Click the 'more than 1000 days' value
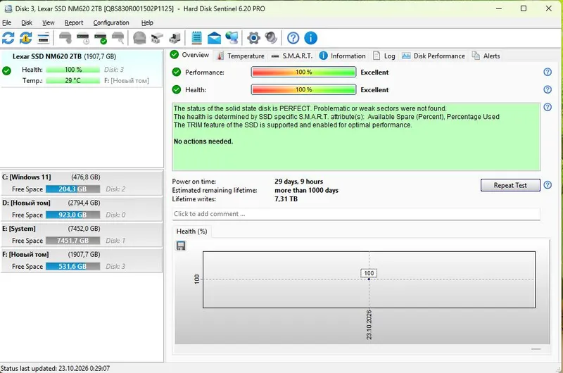This screenshot has height=373, width=563. tap(306, 190)
